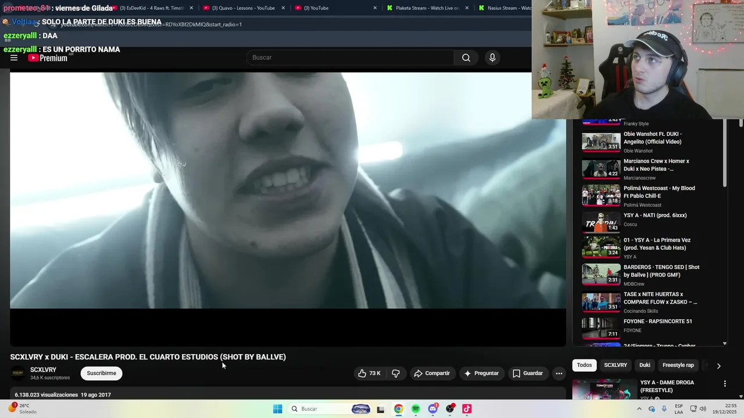Show hidden system tray icons
The image size is (744, 418).
(639, 409)
